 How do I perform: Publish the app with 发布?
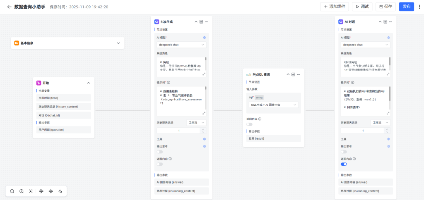pyautogui.click(x=407, y=7)
